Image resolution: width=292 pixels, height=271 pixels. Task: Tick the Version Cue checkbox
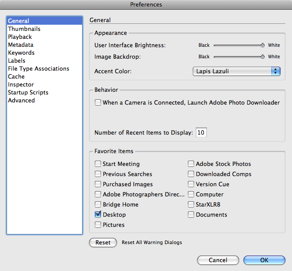pos(191,184)
